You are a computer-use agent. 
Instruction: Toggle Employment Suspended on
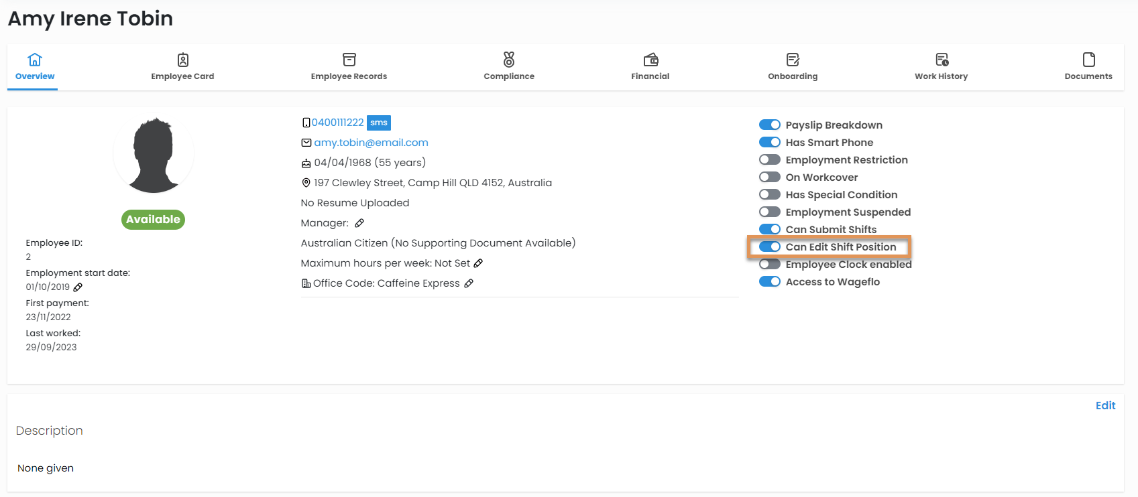(x=770, y=212)
